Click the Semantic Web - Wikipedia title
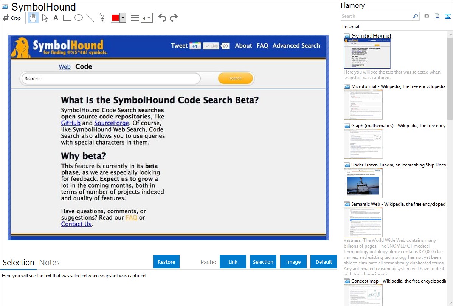 tap(398, 204)
